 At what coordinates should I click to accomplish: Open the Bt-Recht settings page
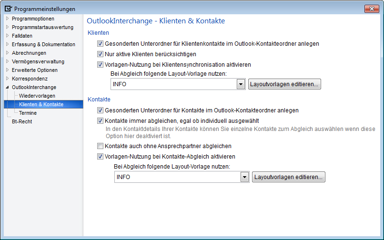[x=22, y=121]
